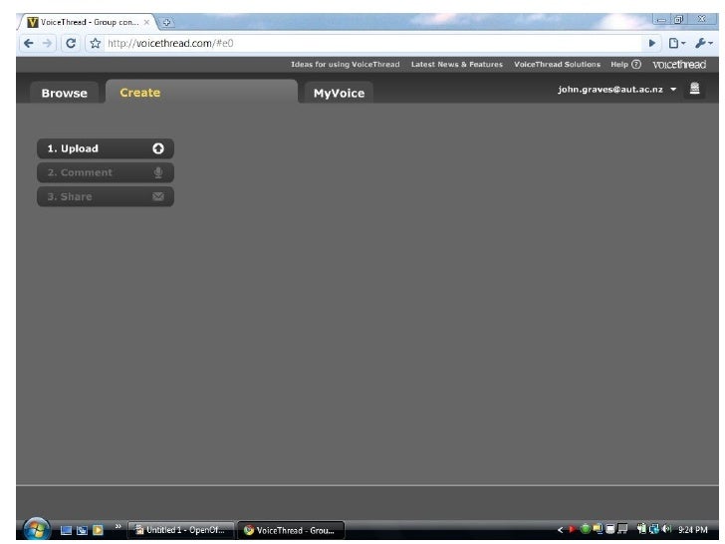The width and height of the screenshot is (725, 544).
Task: Click the voicethread logo in the header
Action: pos(679,65)
